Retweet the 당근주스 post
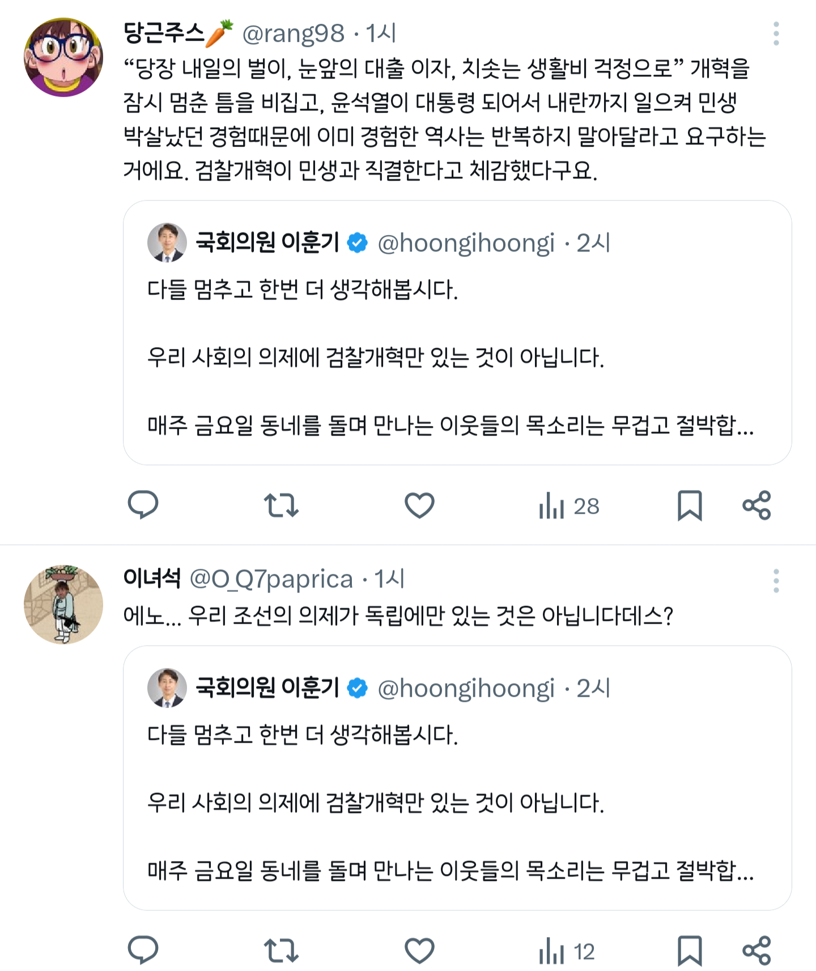This screenshot has height=971, width=816. click(x=281, y=505)
